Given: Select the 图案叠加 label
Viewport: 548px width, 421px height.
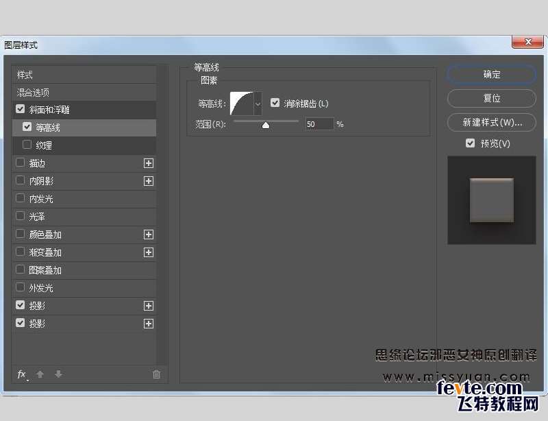Looking at the screenshot, I should [x=45, y=271].
